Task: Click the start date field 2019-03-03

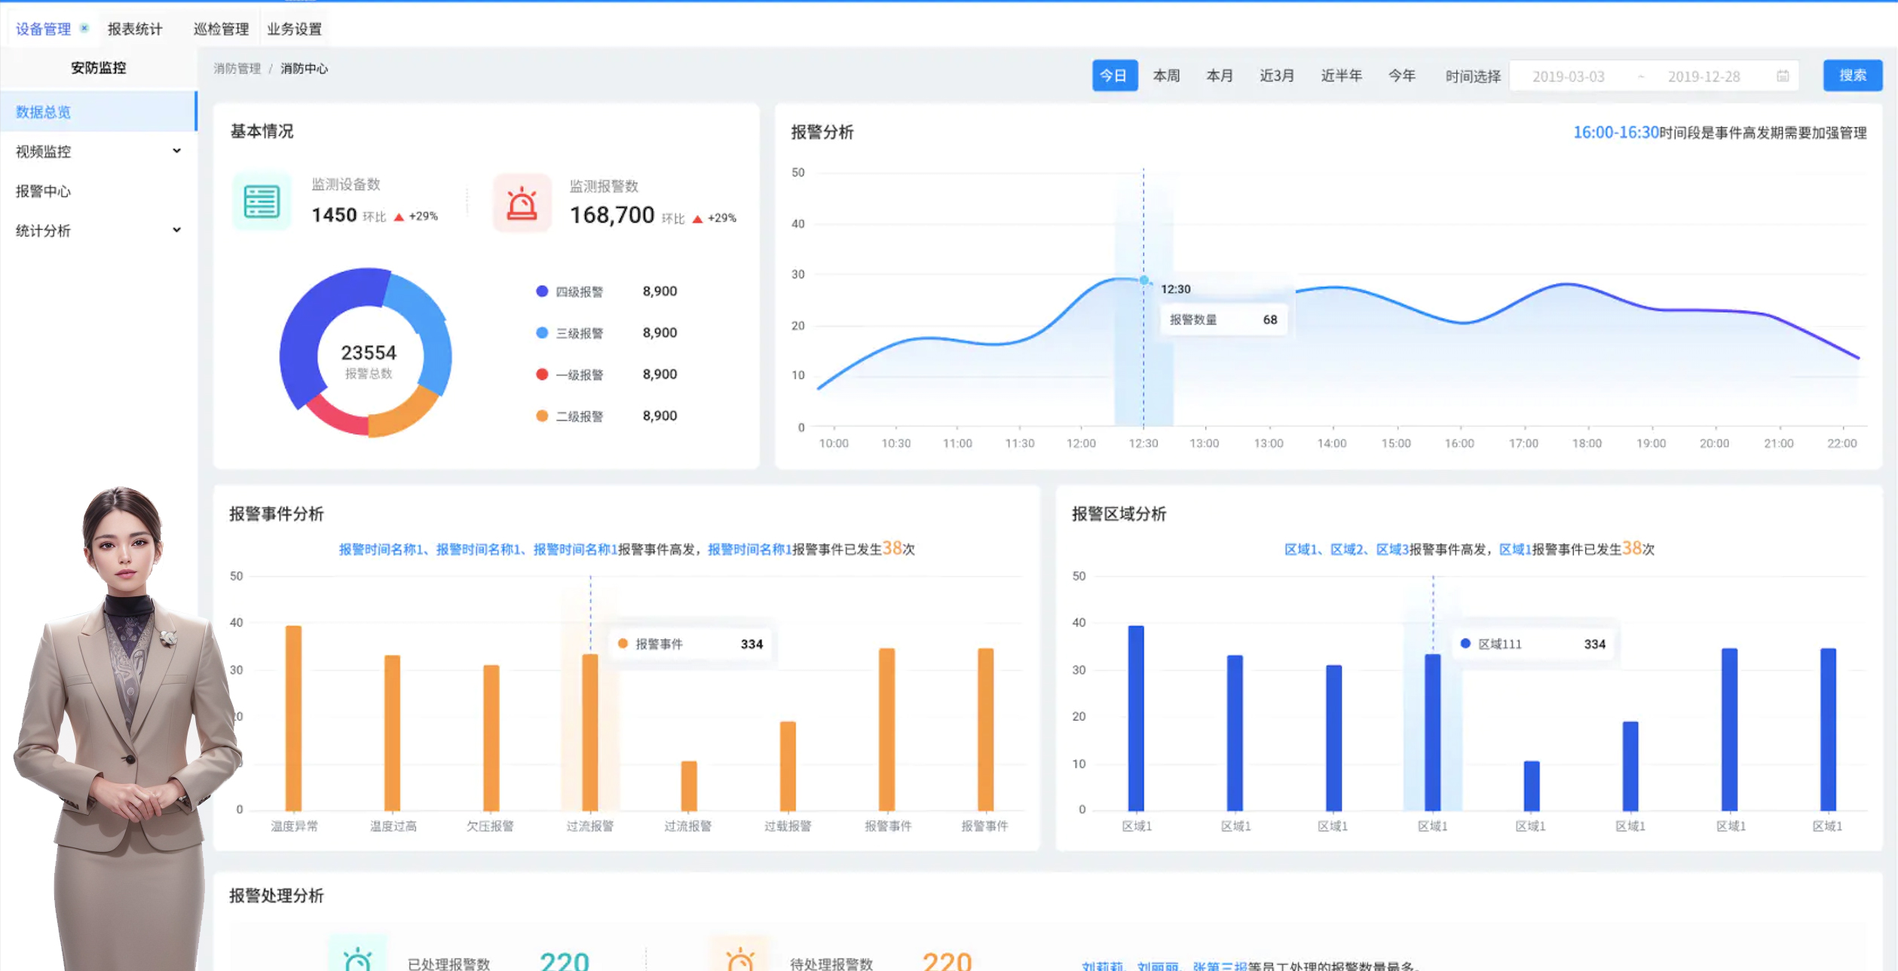Action: tap(1569, 76)
